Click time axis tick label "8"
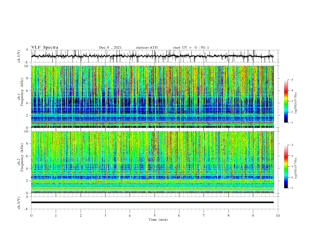The image size is (313, 242). (228, 216)
